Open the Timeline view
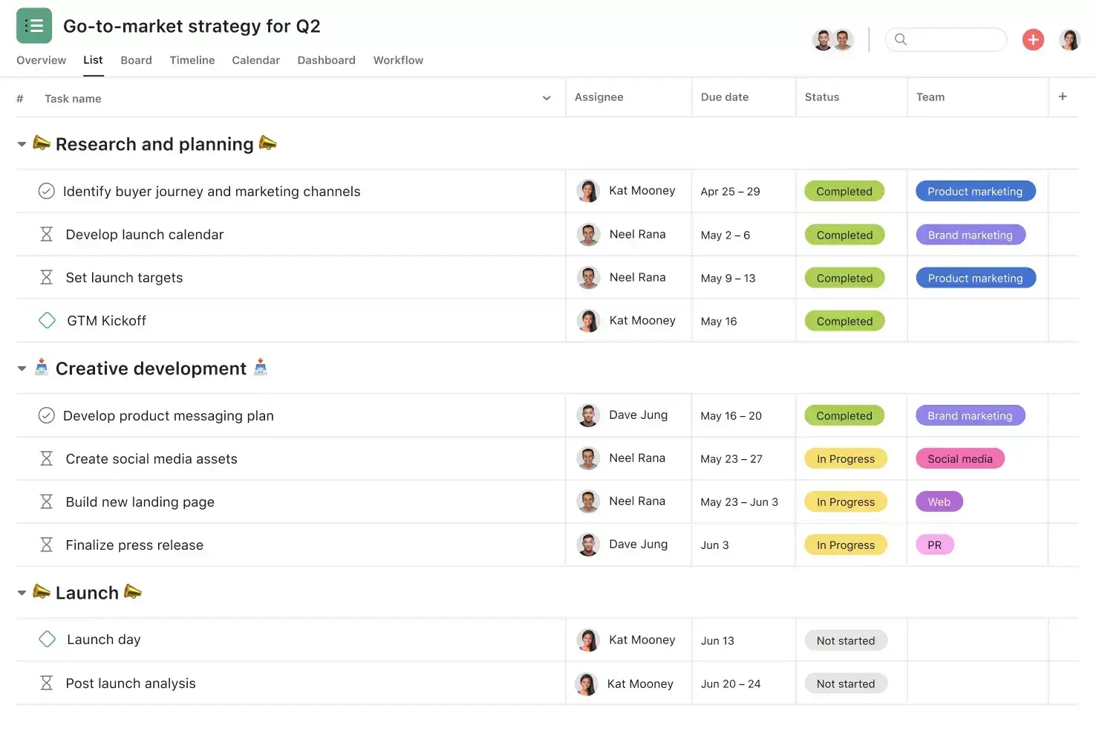 point(192,60)
